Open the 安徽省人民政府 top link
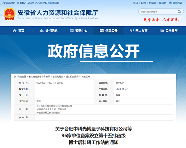186x148 pixels. [25, 3]
